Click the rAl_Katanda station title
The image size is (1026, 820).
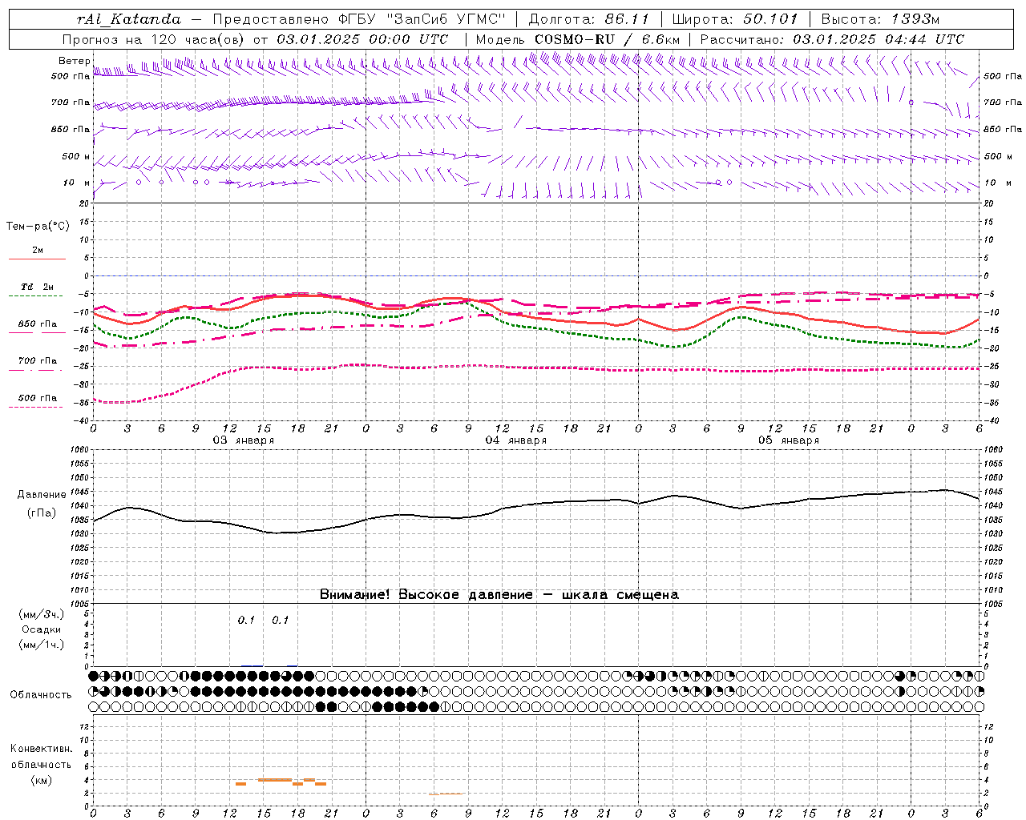(x=129, y=19)
